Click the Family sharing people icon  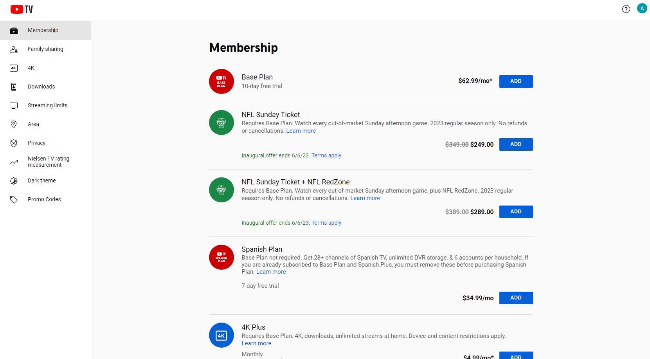tap(14, 49)
